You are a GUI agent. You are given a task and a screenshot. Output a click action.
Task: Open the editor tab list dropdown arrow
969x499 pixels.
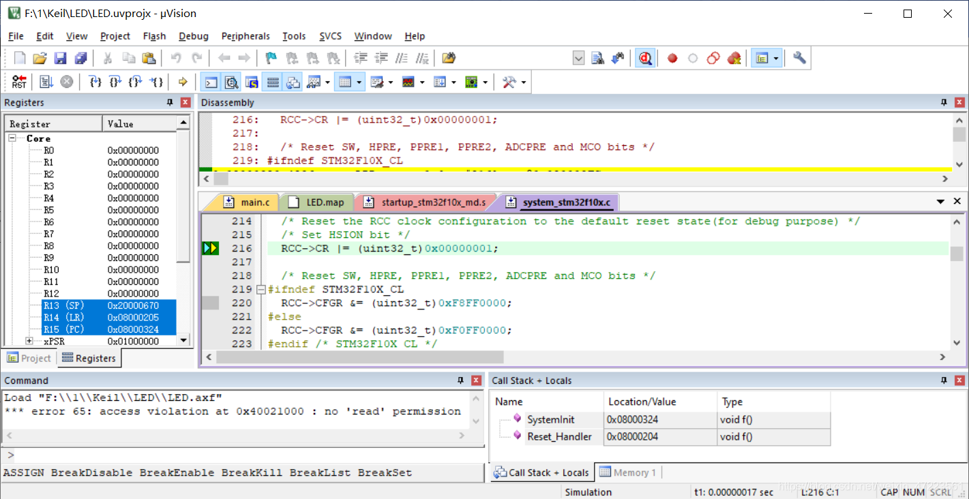[x=940, y=201]
